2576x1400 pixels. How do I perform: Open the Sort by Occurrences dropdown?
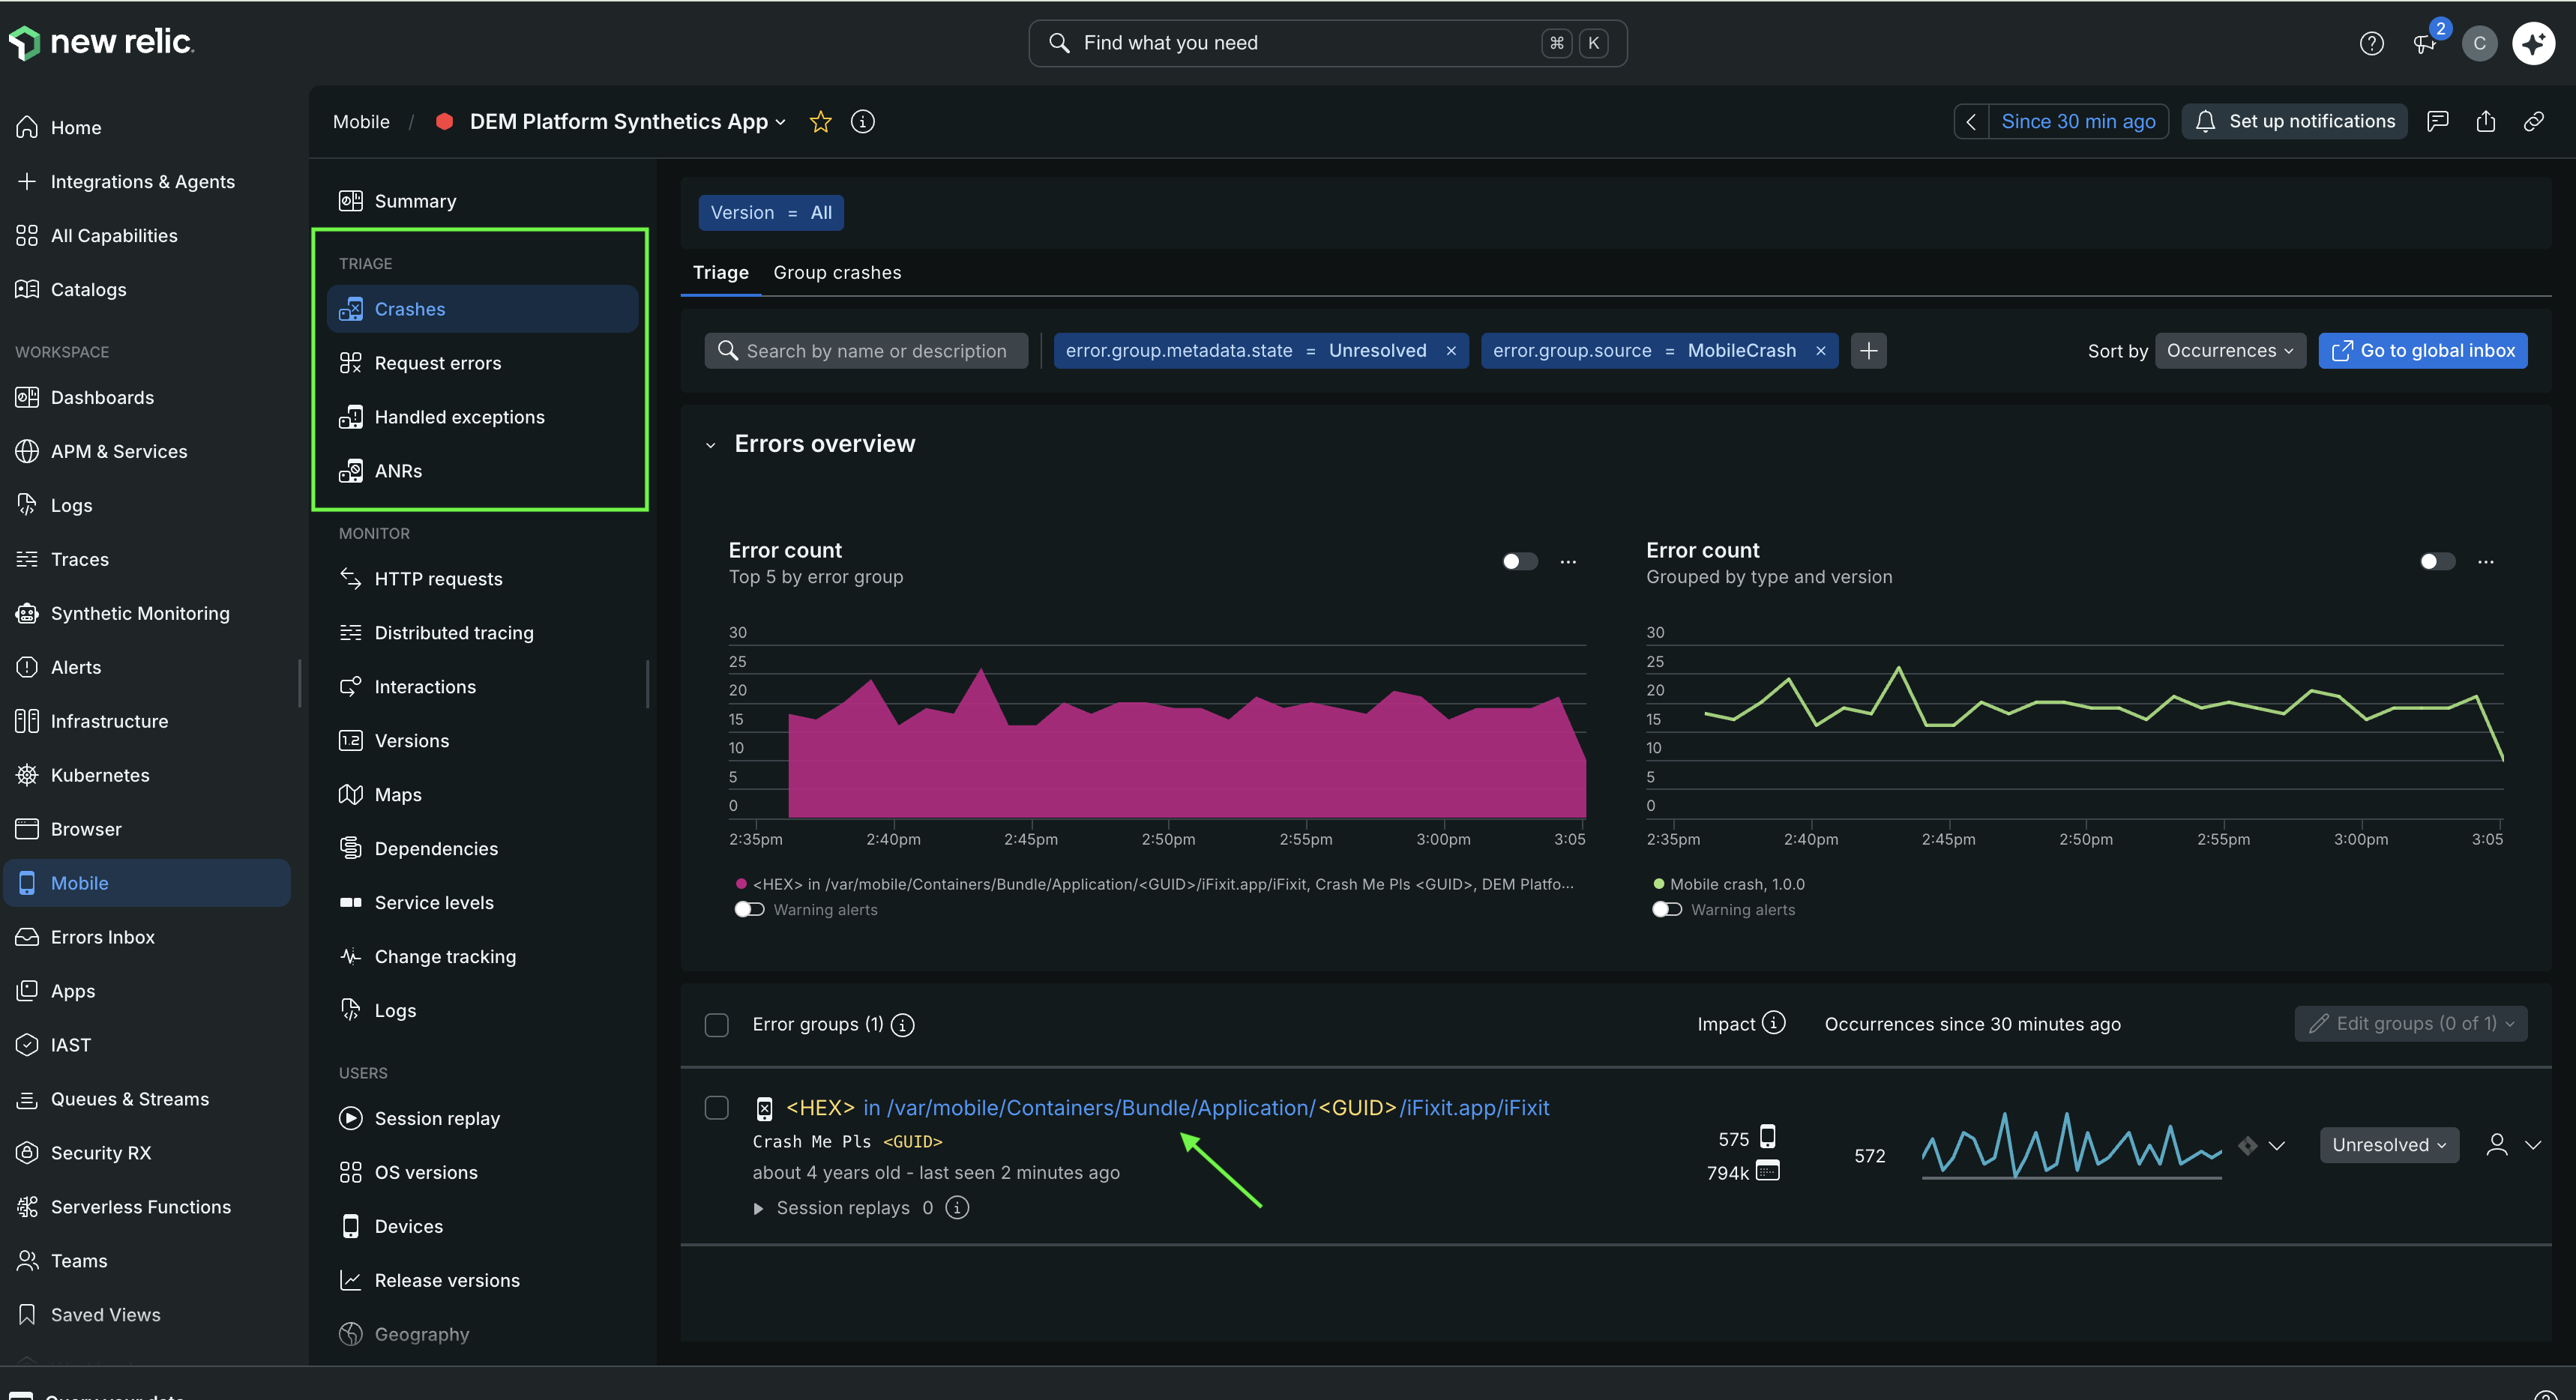coord(2230,351)
